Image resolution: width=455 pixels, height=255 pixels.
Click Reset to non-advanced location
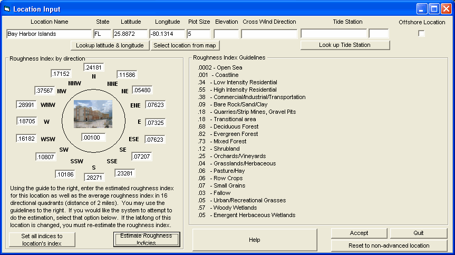389,246
